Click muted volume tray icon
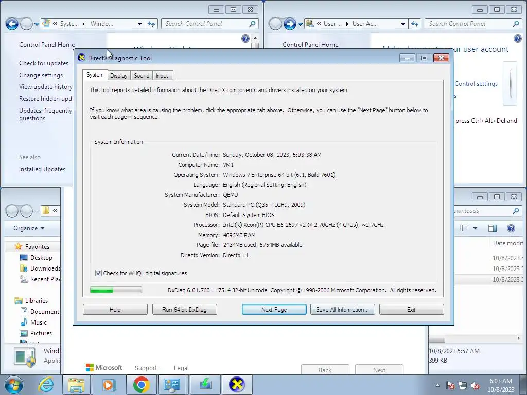Image resolution: width=527 pixels, height=395 pixels. coord(475,385)
